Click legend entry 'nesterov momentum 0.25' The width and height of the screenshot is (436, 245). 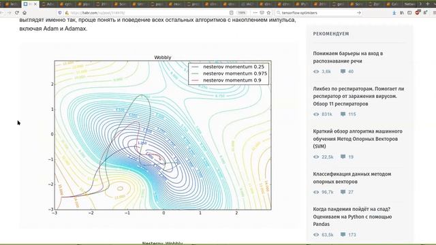234,67
